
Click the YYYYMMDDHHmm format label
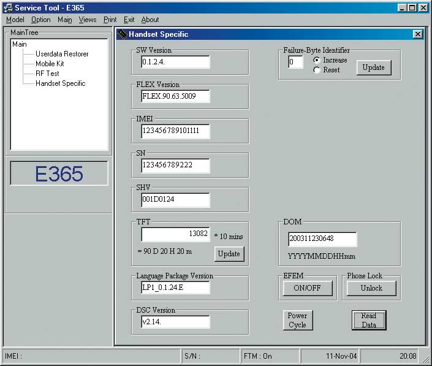322,256
